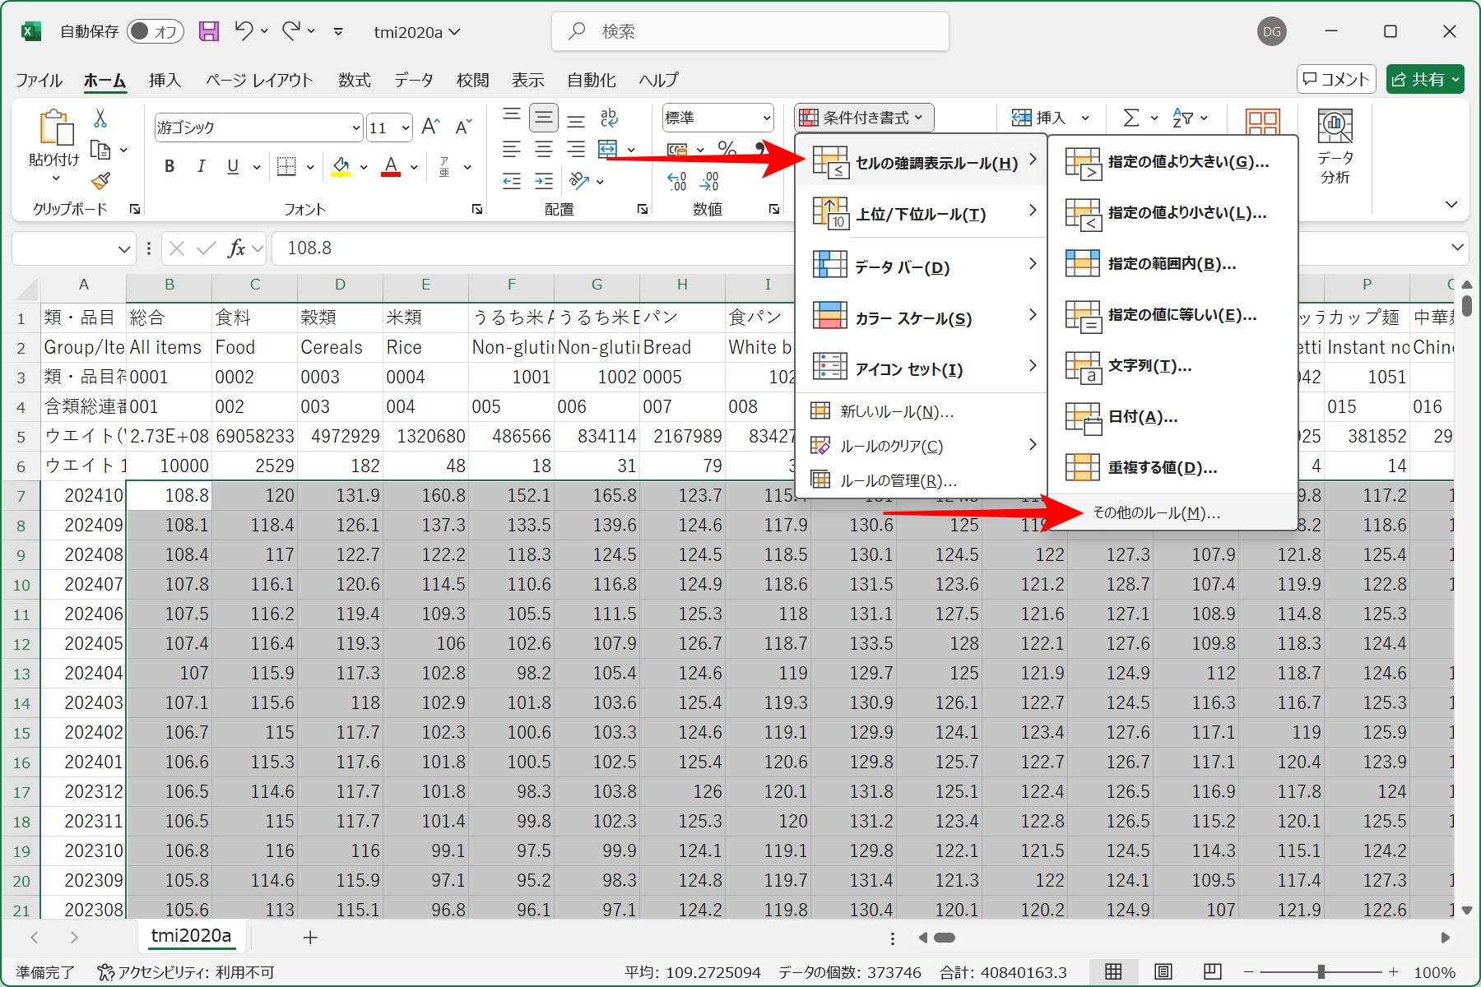This screenshot has width=1481, height=987.
Task: Toggle Underline formatting
Action: coord(233,166)
